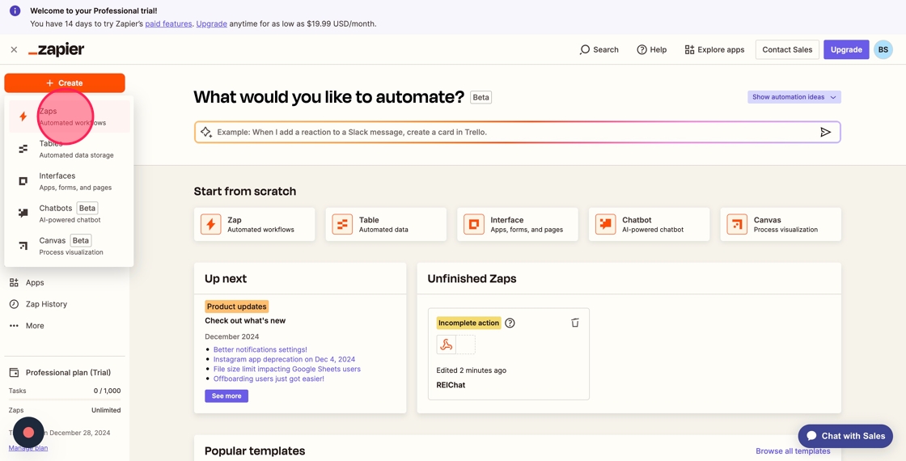Delete the REIChat unfinished Zap with trash icon
Image resolution: width=906 pixels, height=461 pixels.
[575, 323]
